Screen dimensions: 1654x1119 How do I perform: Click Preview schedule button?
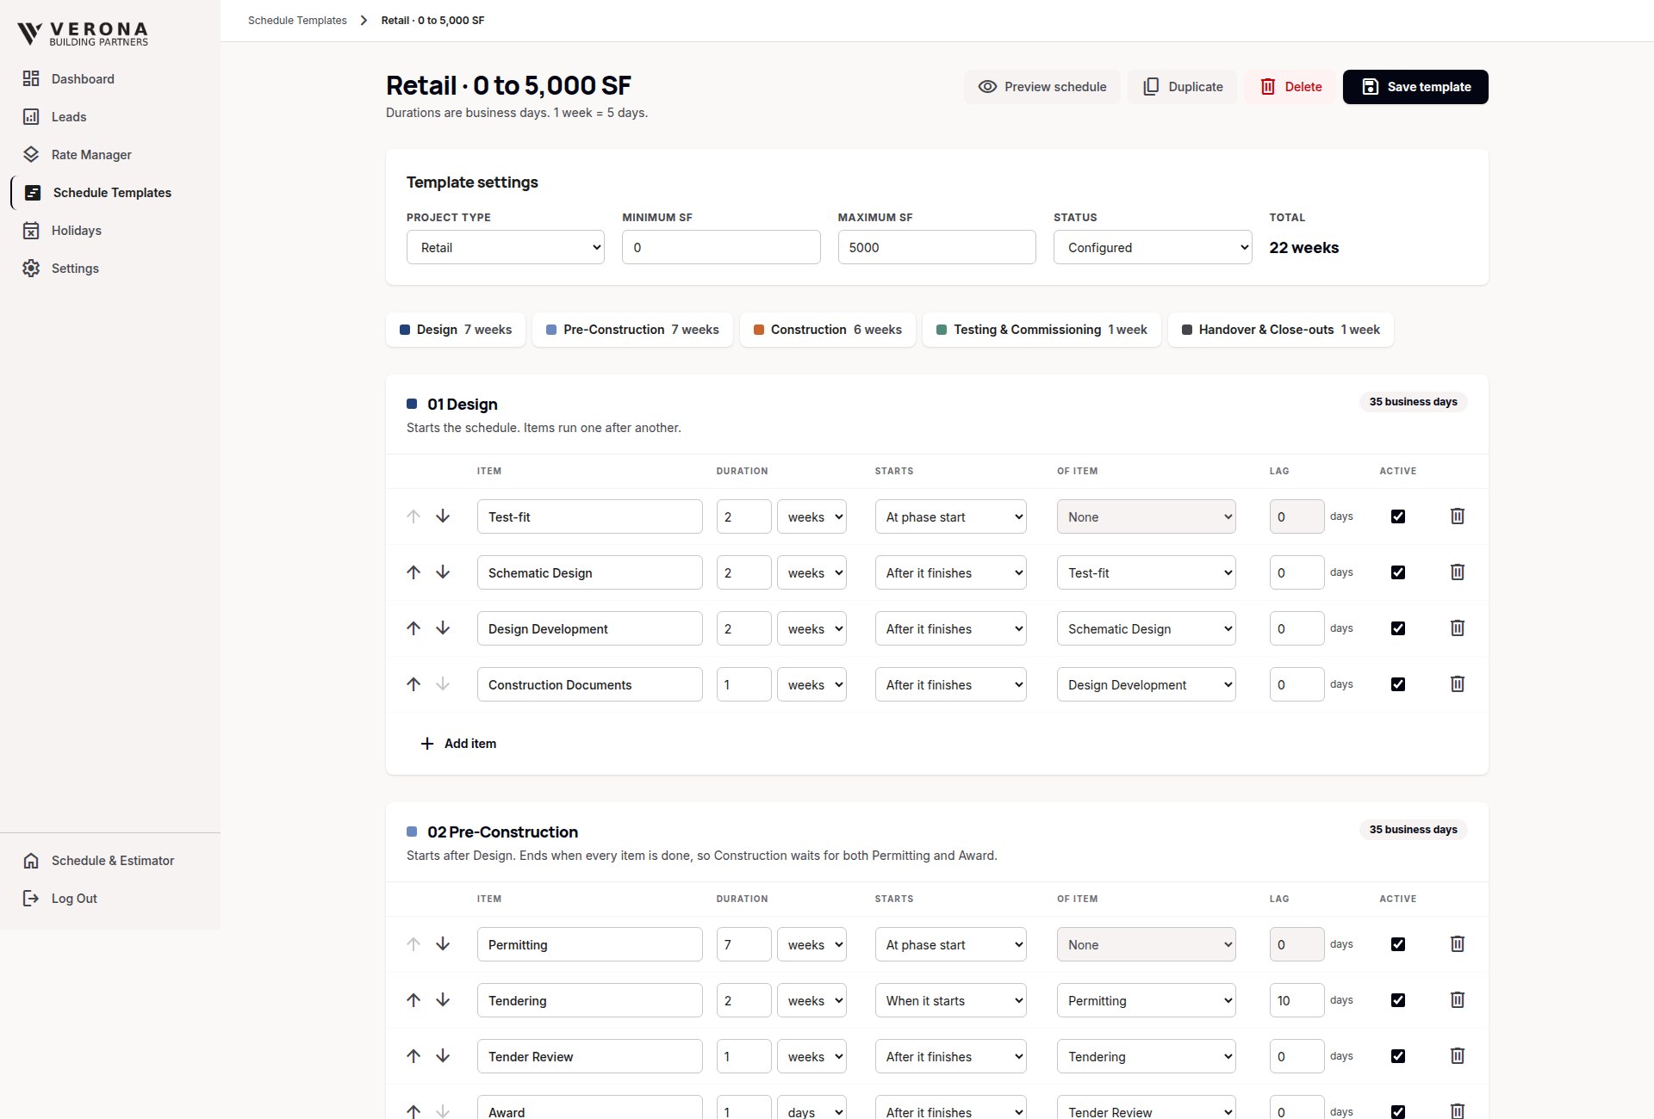pos(1042,87)
